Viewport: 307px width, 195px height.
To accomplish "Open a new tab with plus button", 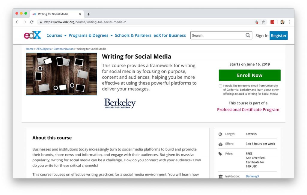I will point(88,14).
